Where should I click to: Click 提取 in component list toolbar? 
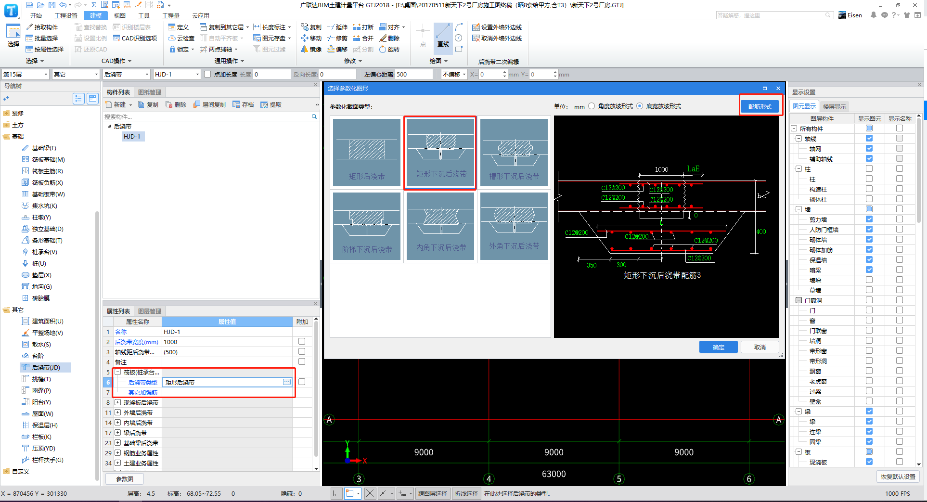(271, 105)
